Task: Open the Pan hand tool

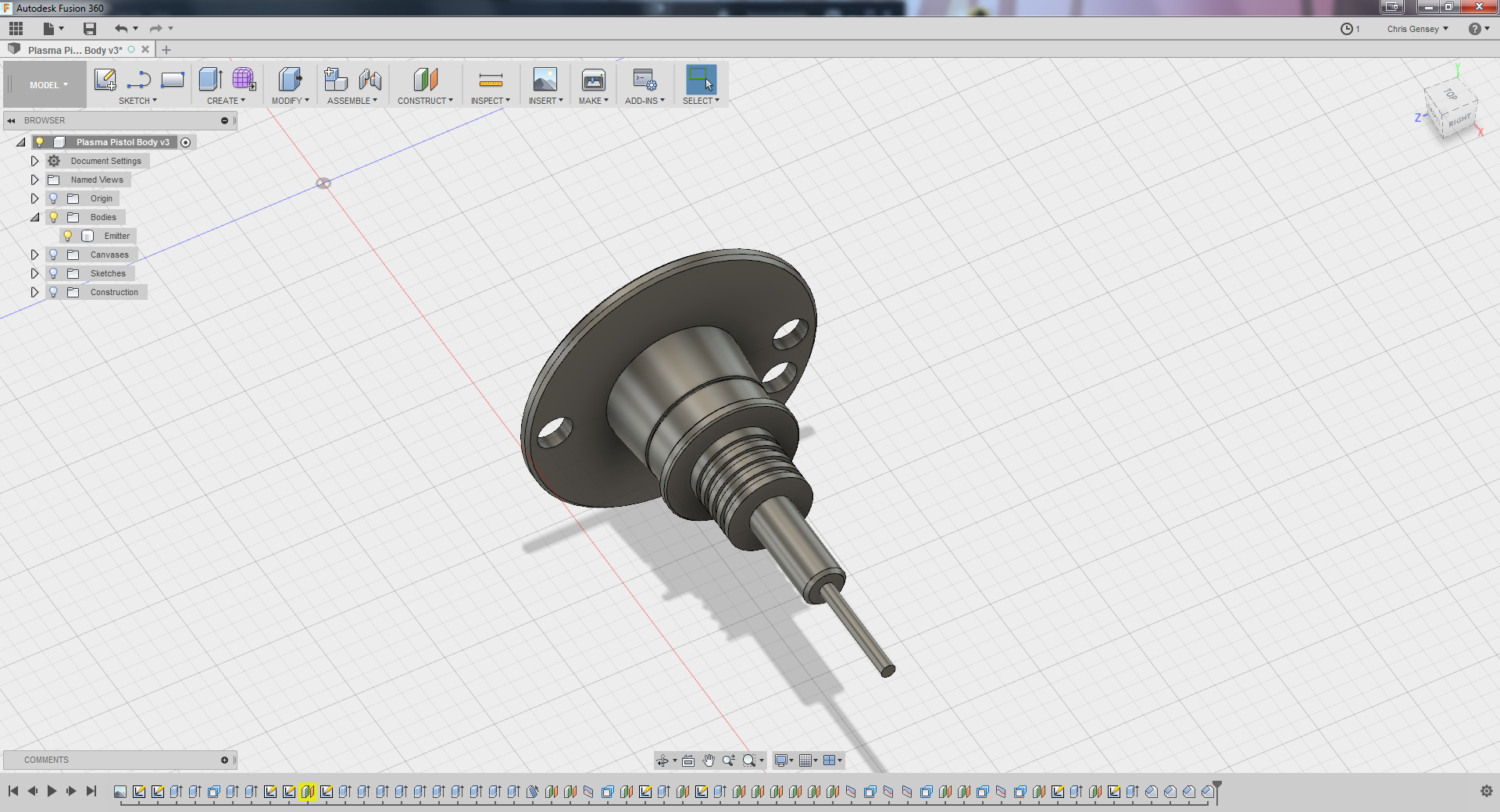Action: click(708, 760)
